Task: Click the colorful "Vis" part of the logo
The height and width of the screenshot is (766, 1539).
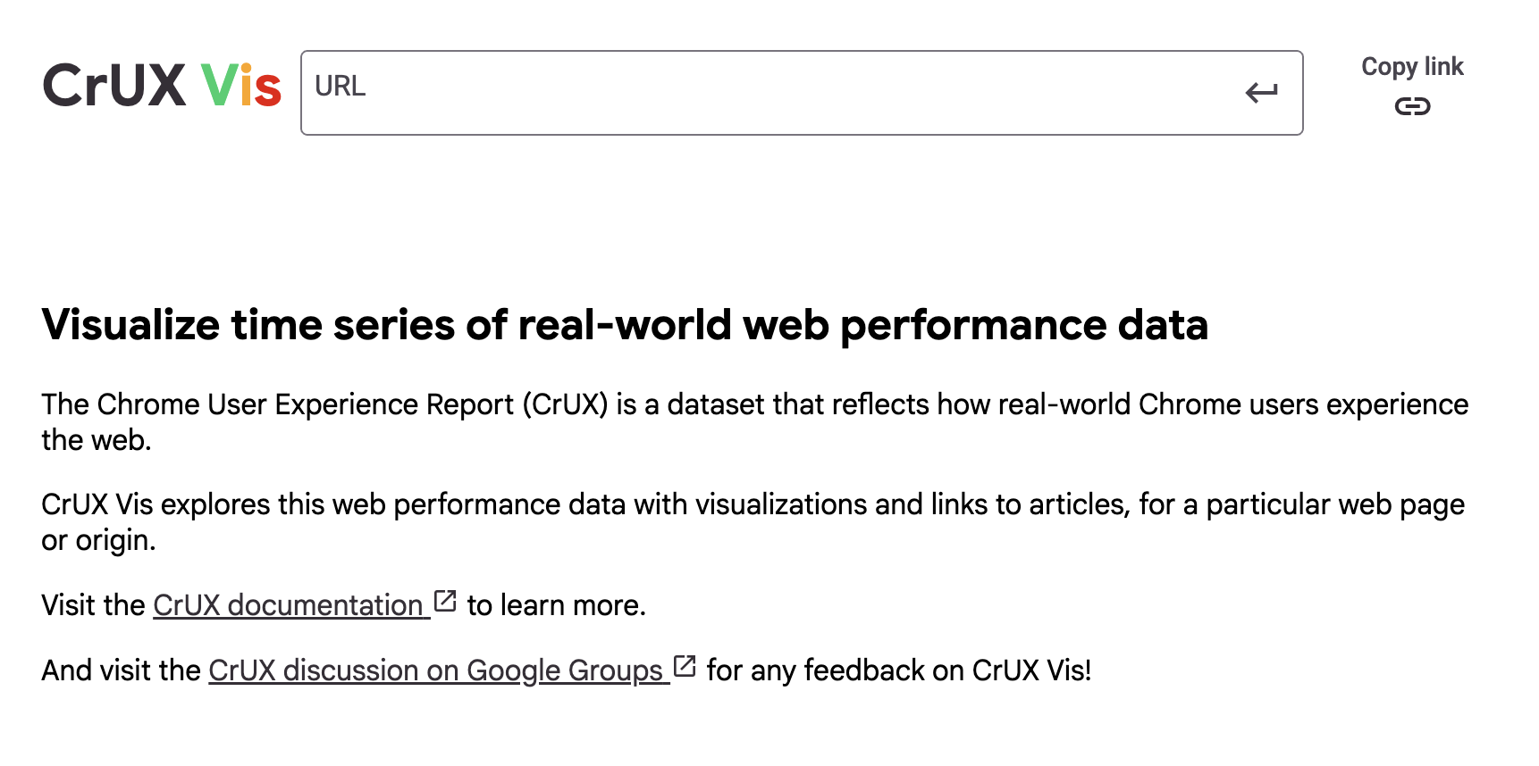Action: (x=240, y=86)
